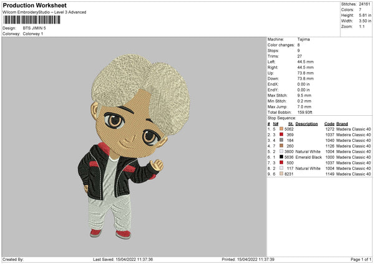Screen dimensions: 374x264
Task: Click stitch count '5062' in row 1
Action: click(x=289, y=129)
